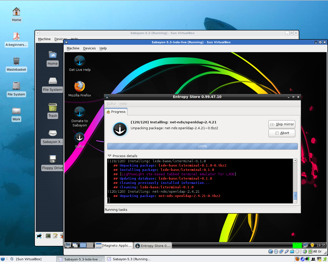328x262 pixels.
Task: Click the VirtualBox network adapter indicator
Action: (281, 252)
